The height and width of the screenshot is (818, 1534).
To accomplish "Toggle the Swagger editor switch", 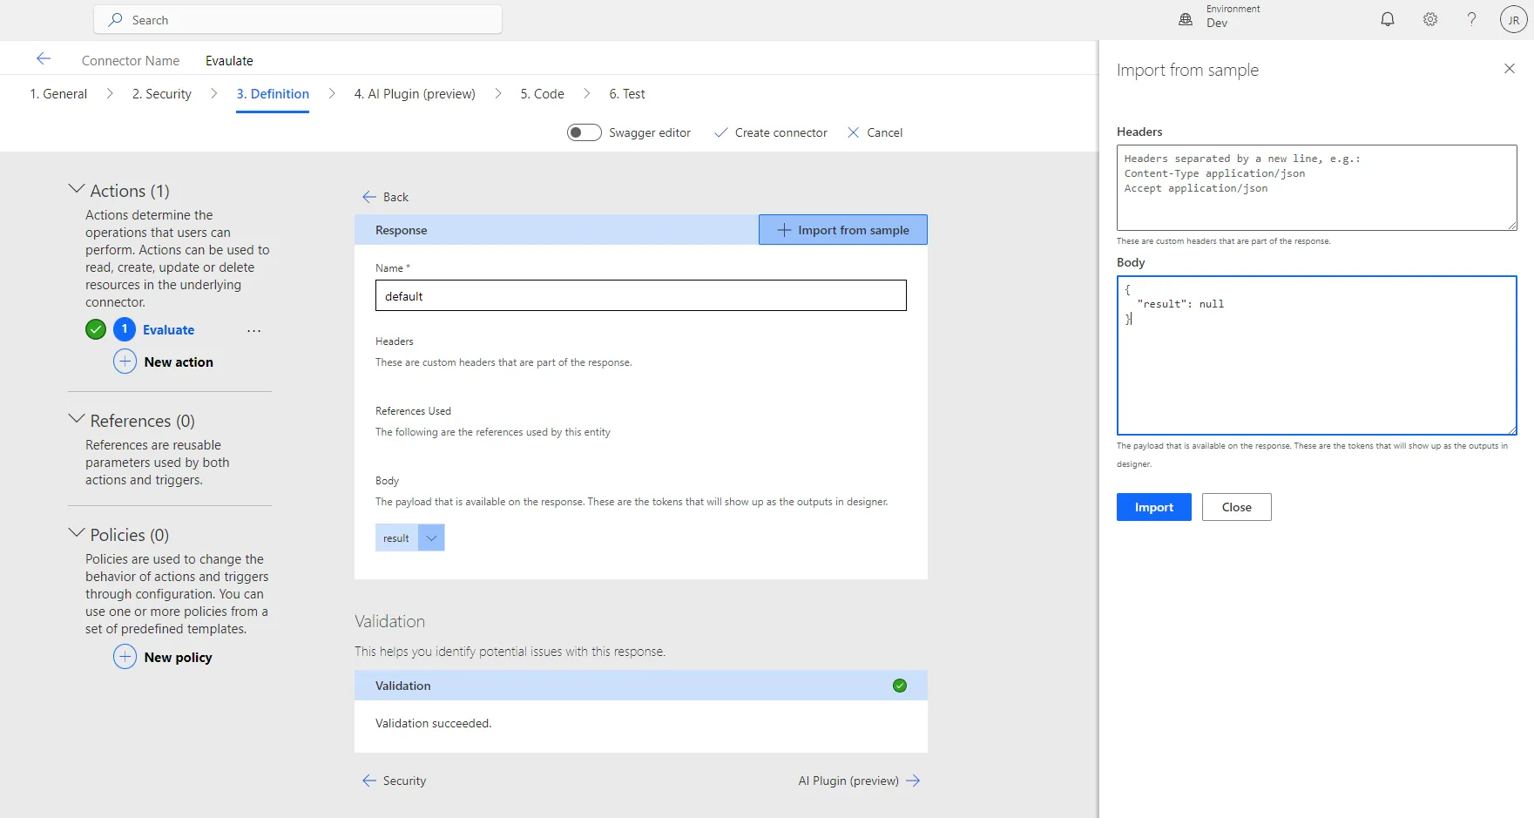I will [584, 132].
